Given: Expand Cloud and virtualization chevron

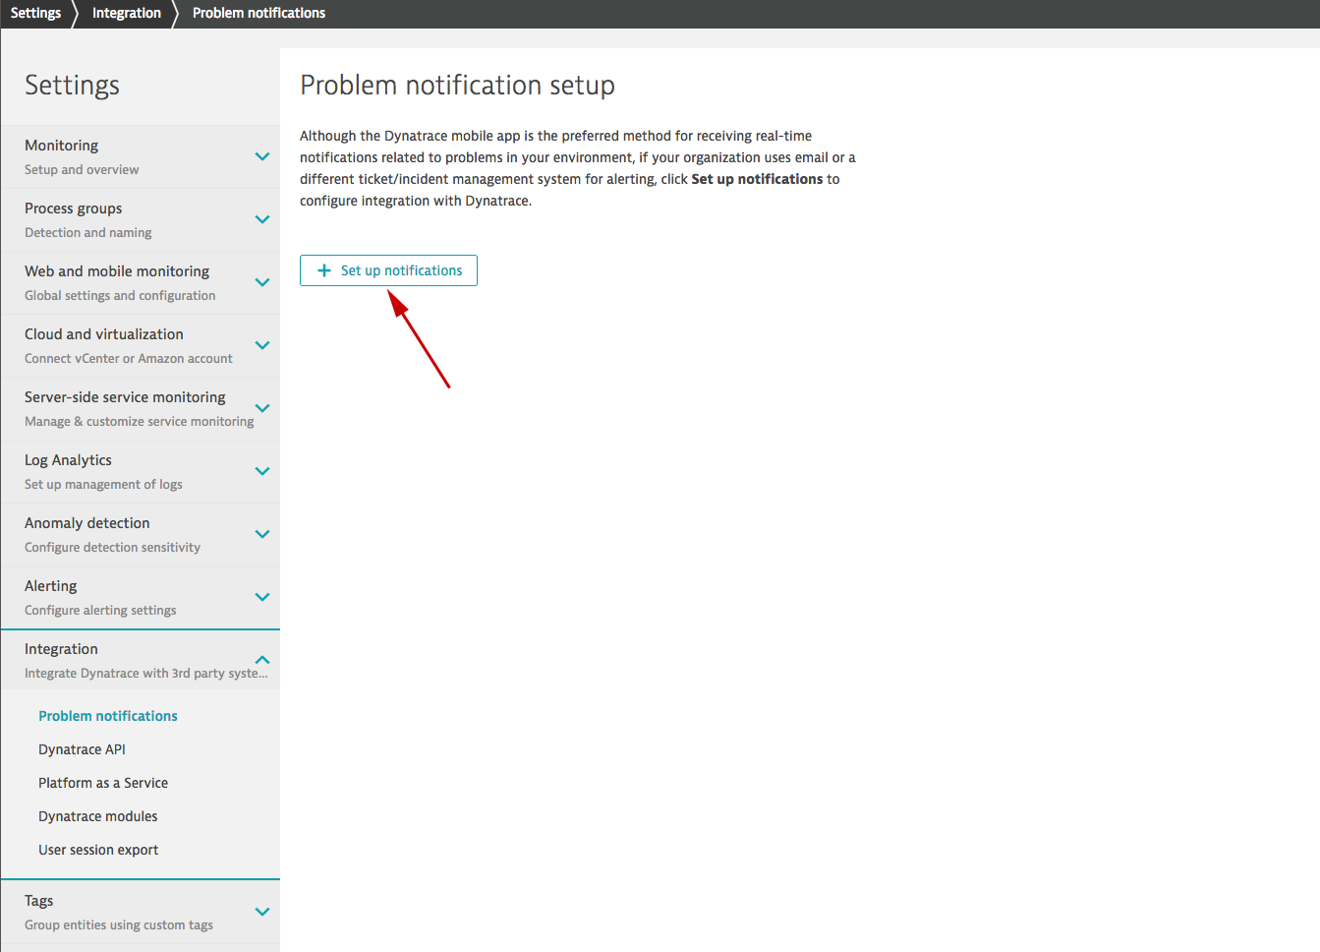Looking at the screenshot, I should 262,345.
